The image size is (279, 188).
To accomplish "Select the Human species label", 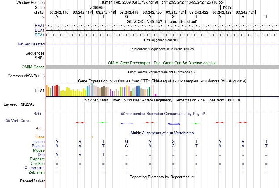I will tap(38, 141).
